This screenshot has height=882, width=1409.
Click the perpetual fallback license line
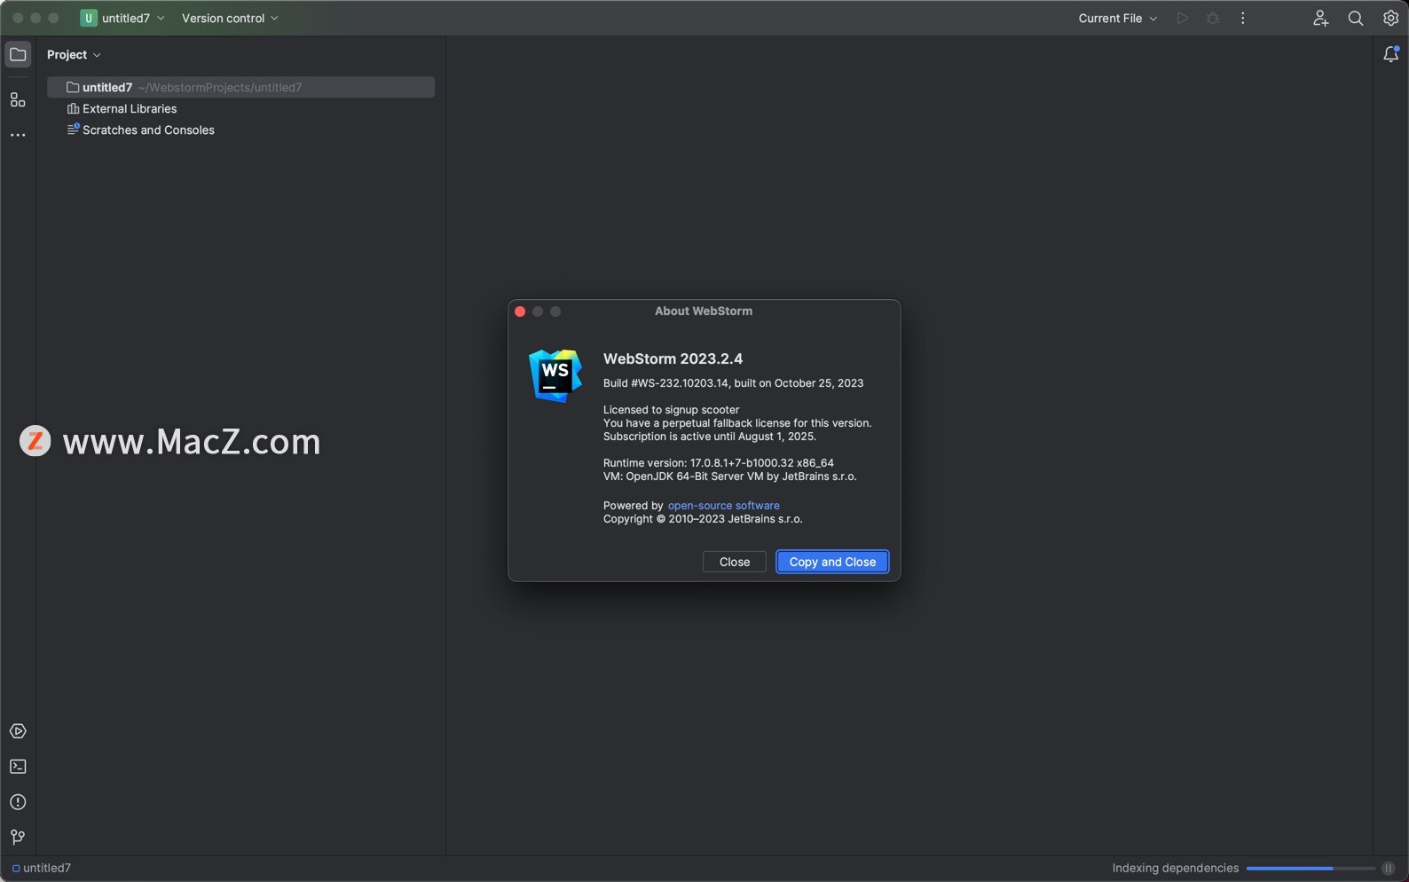[x=737, y=423]
